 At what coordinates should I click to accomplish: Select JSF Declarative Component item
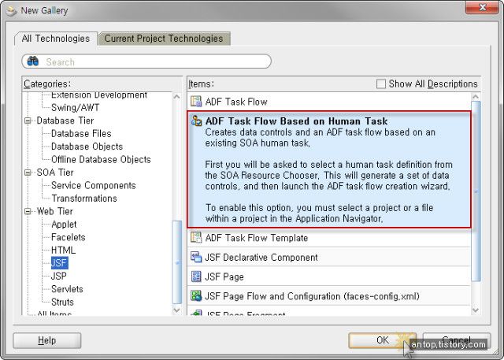[x=329, y=257]
